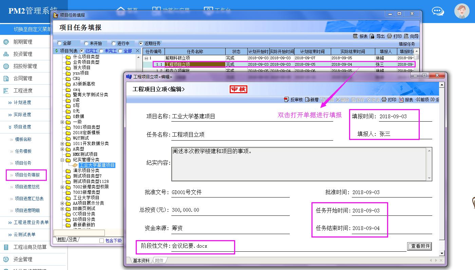The height and width of the screenshot is (270, 475).
Task: Click the 查看附件 button
Action: point(420,246)
